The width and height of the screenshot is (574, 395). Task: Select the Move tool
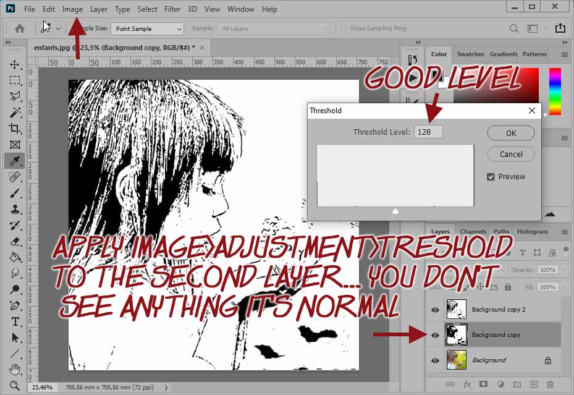pos(15,64)
